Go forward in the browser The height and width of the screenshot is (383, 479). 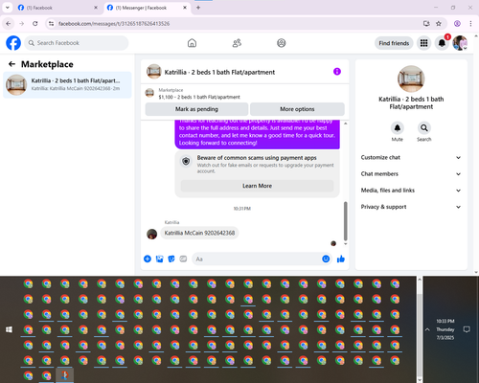point(21,23)
